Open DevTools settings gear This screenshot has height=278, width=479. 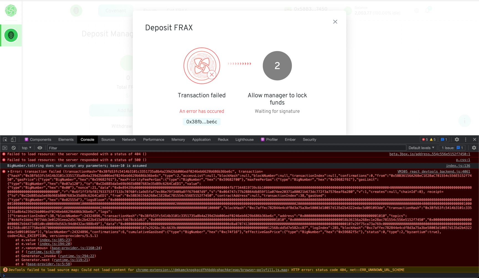click(x=457, y=139)
